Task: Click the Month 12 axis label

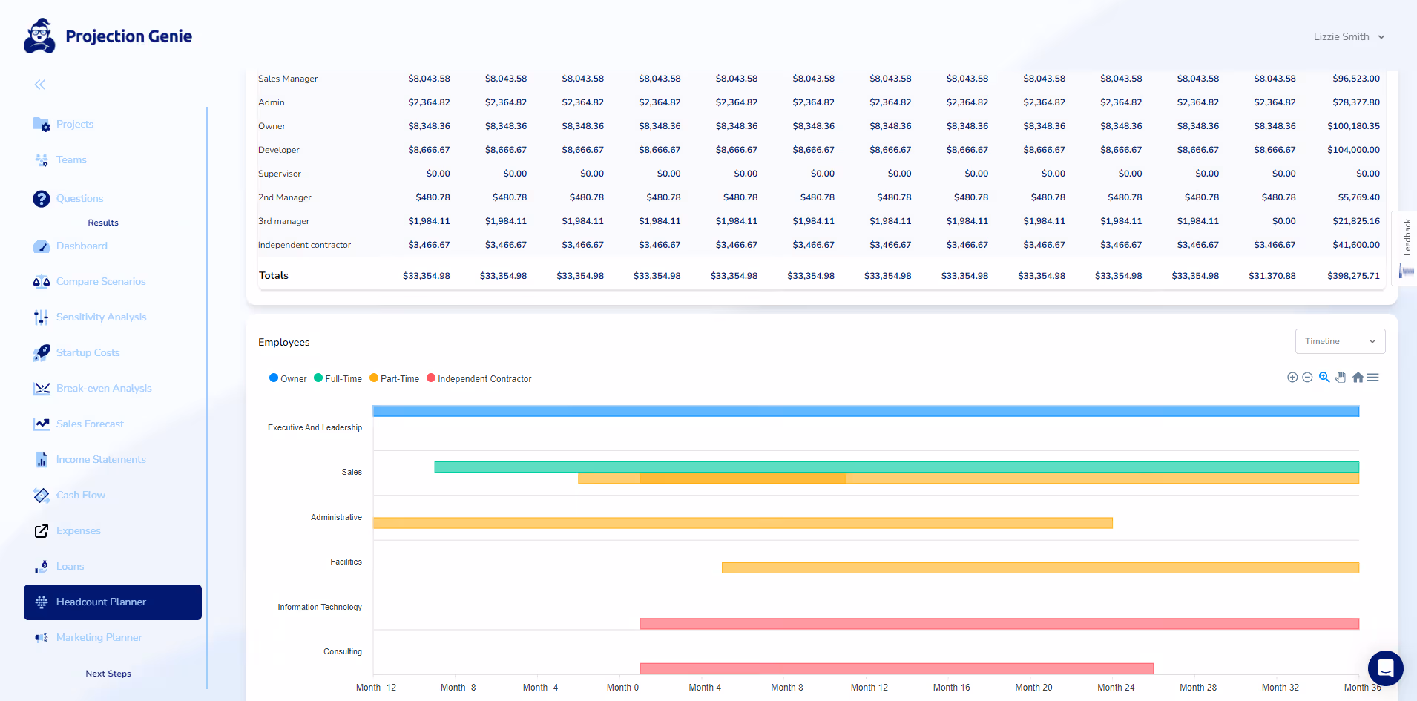Action: point(869,688)
